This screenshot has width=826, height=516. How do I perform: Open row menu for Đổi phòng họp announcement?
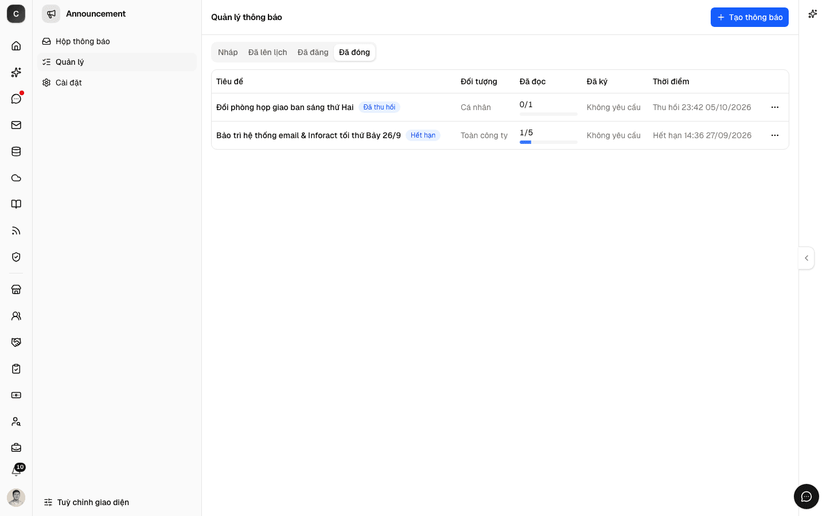click(x=775, y=107)
